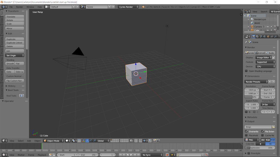This screenshot has width=280, height=157.
Task: Enable Open Shading Language checkbox
Action: [247, 71]
